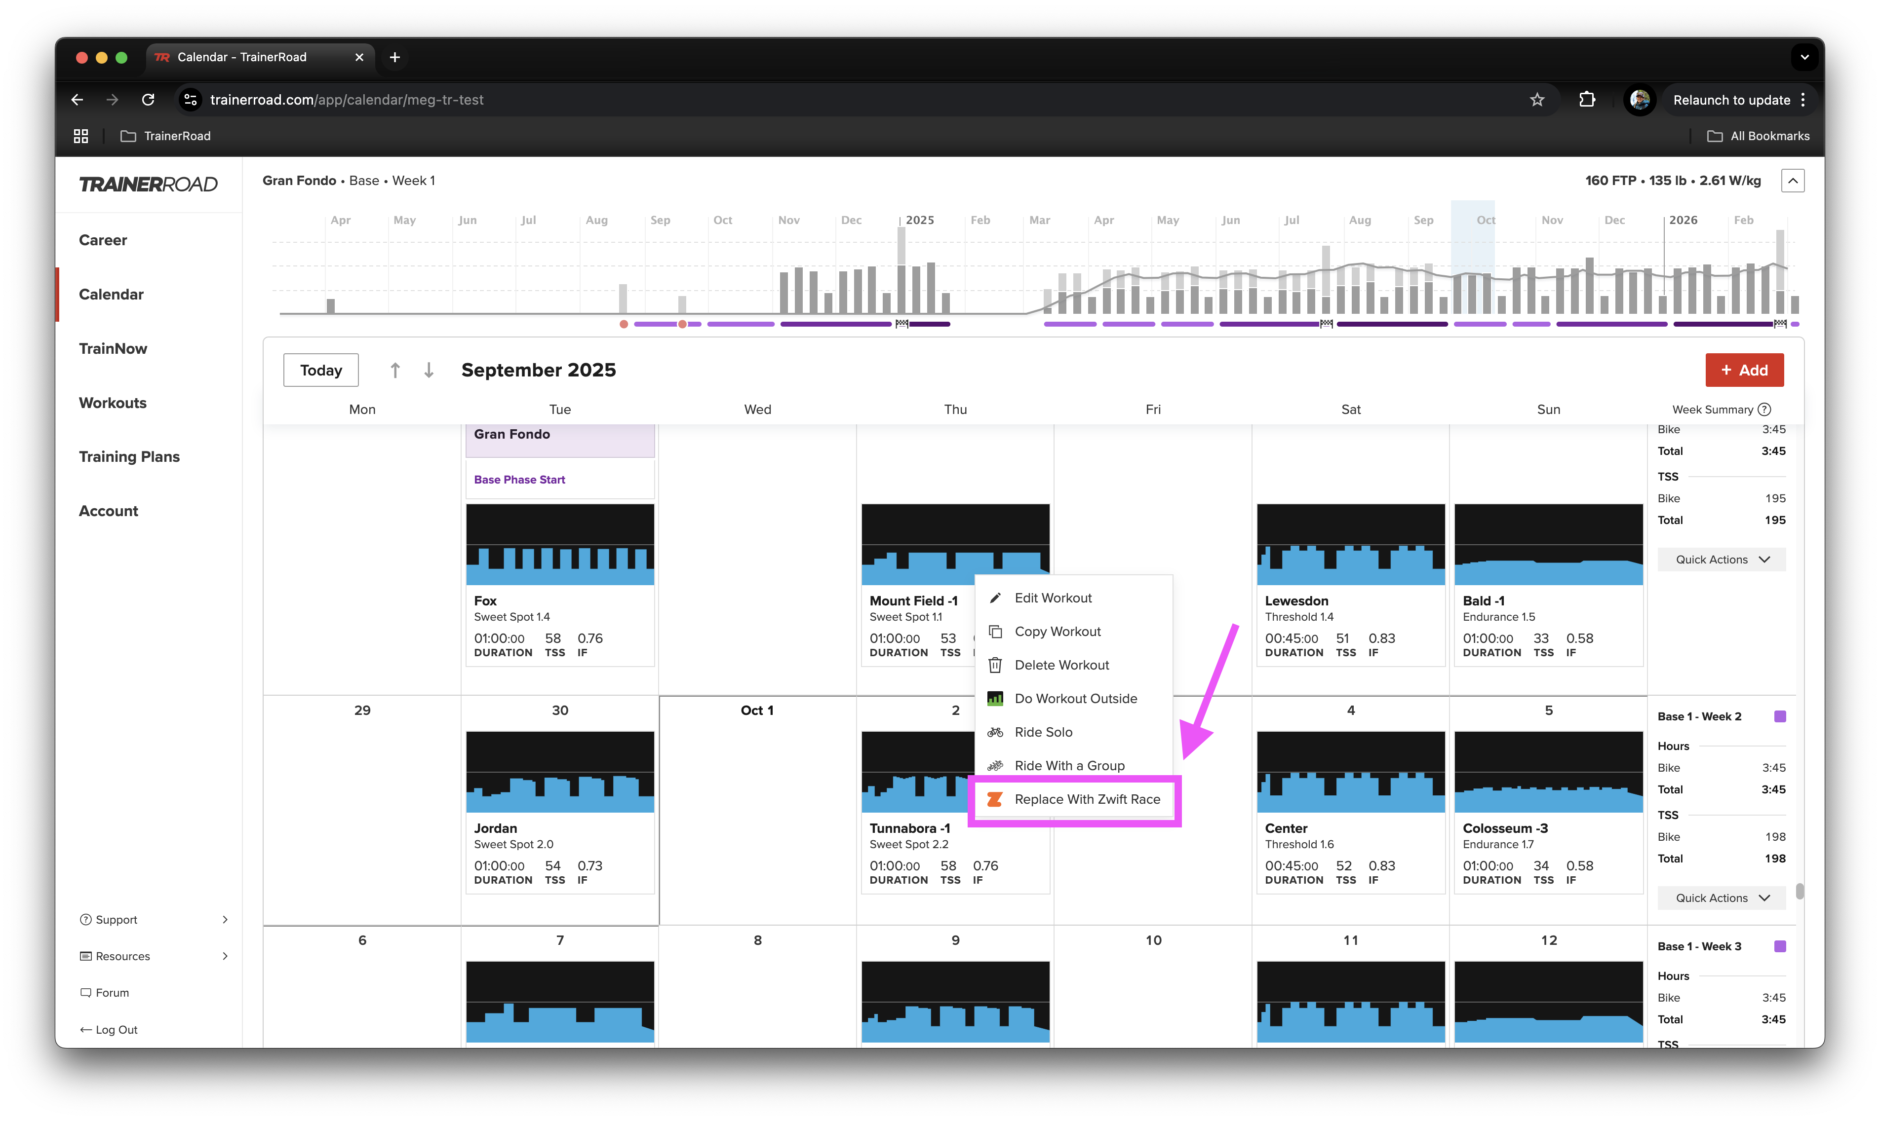The image size is (1880, 1121).
Task: Click Relaunch to update
Action: pos(1731,100)
